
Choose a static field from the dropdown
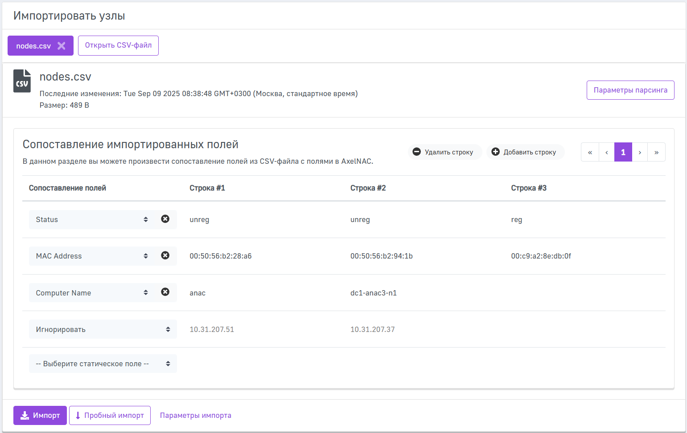coord(103,364)
